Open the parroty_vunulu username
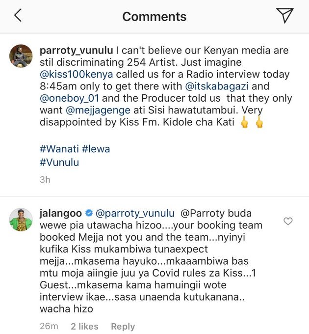Screen dimensions: 309x334 click(77, 51)
